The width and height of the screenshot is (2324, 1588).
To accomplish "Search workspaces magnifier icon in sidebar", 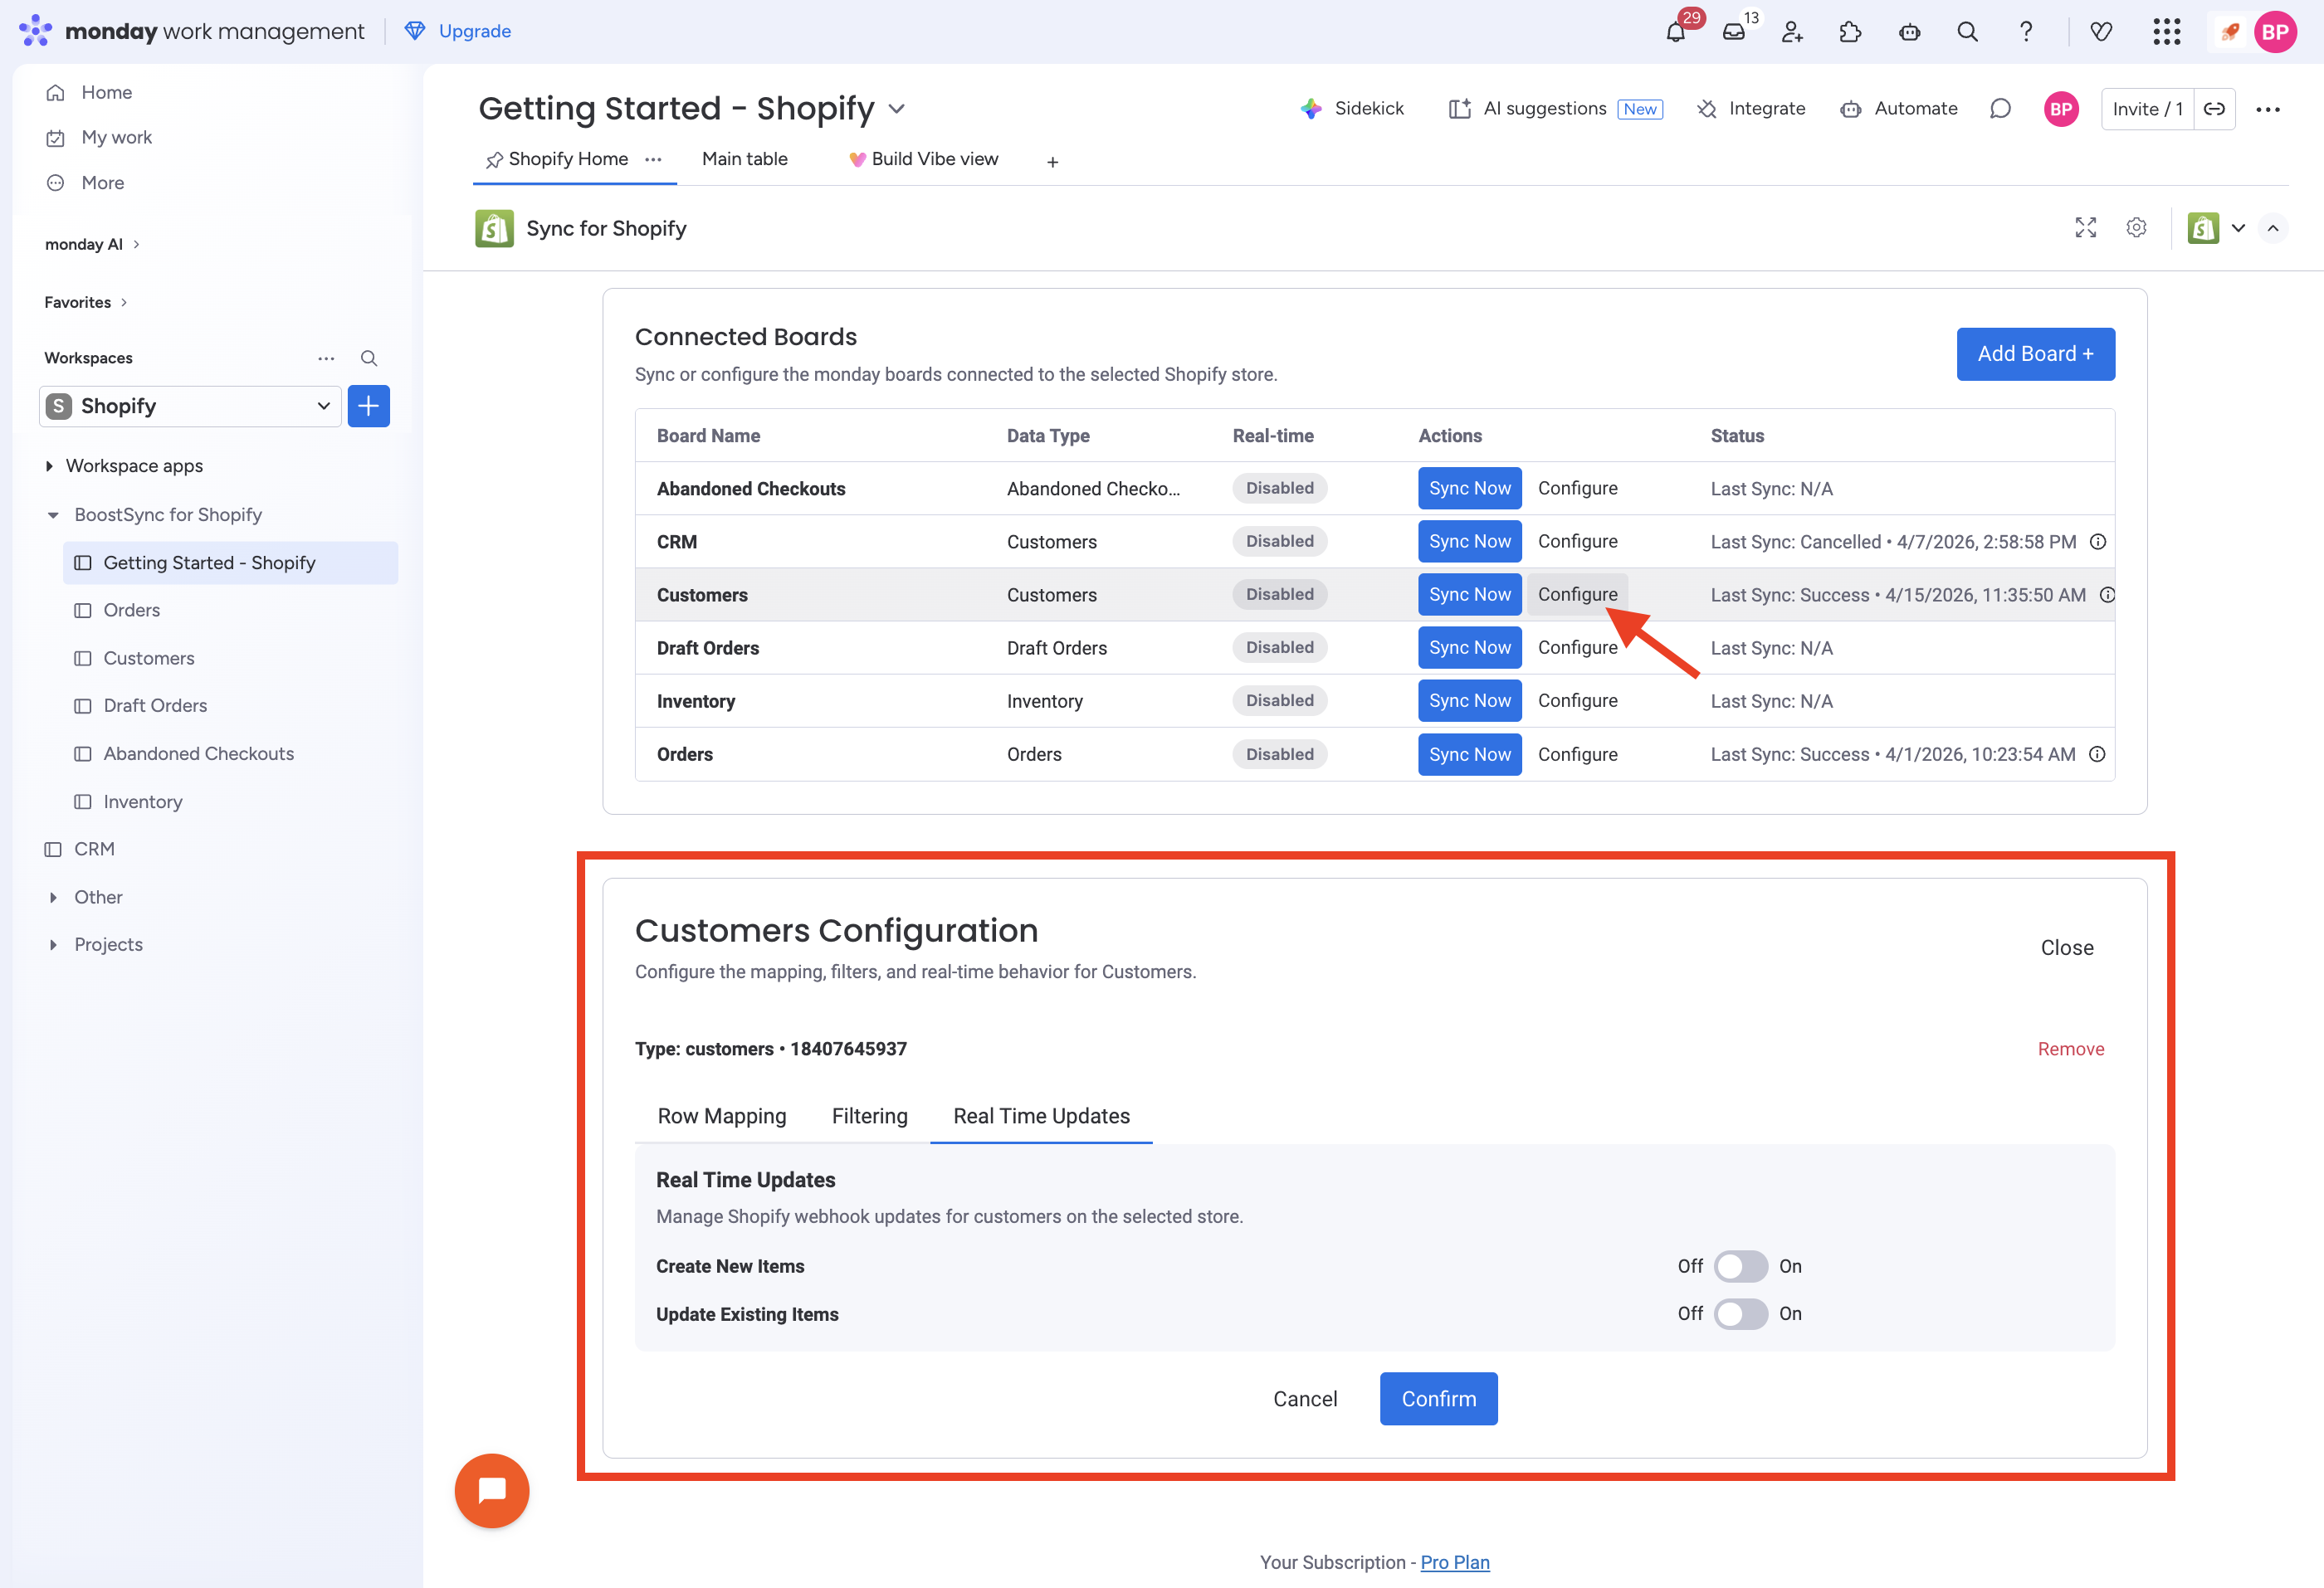I will 369,358.
